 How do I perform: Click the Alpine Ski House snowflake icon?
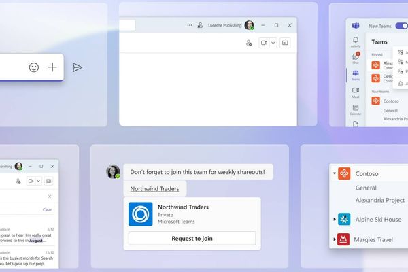[344, 219]
